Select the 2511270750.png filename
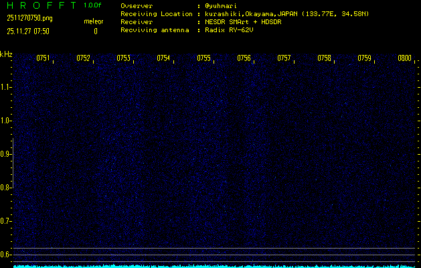Image resolution: width=421 pixels, height=268 pixels. click(x=29, y=18)
